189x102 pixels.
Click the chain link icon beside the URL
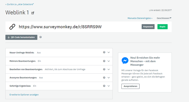tap(12, 27)
